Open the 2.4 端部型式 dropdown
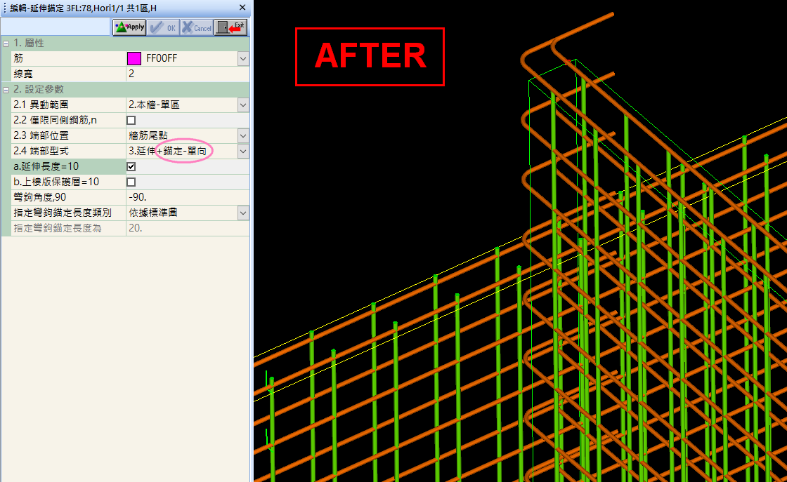The height and width of the screenshot is (482, 787). [x=243, y=152]
